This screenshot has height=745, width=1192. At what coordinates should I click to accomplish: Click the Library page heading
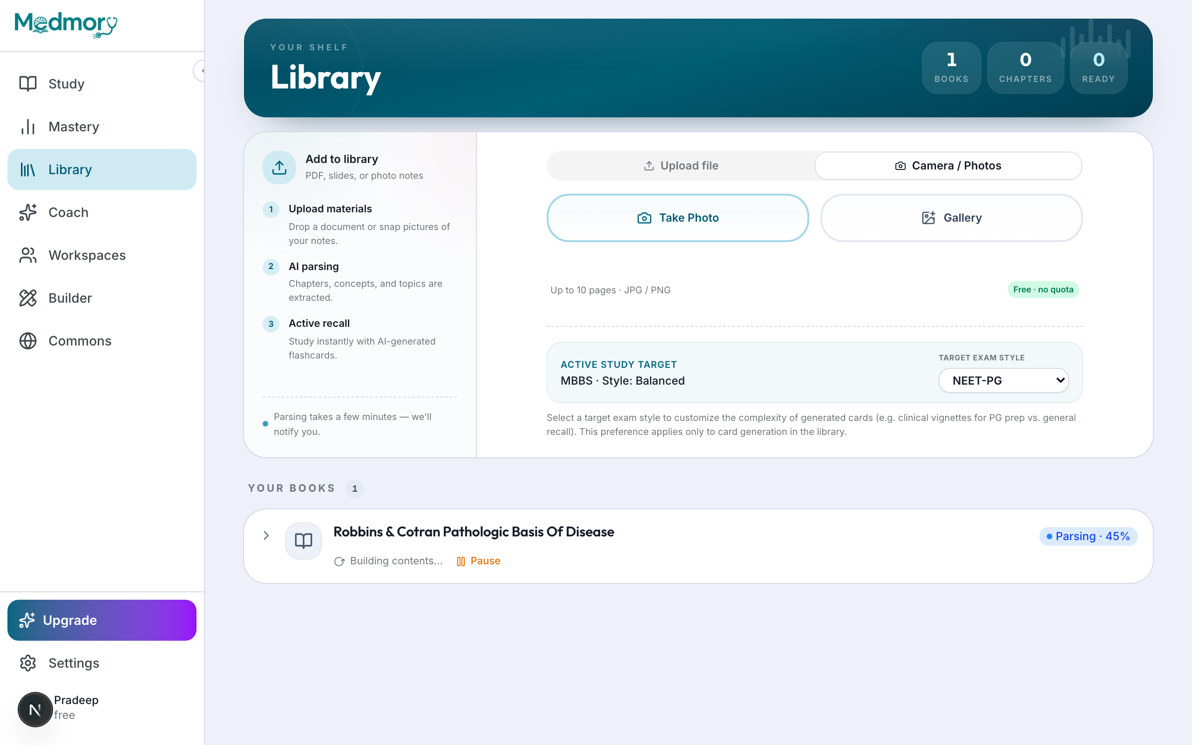pyautogui.click(x=325, y=77)
